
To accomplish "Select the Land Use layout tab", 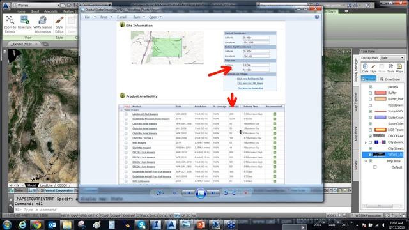I will [x=46, y=185].
